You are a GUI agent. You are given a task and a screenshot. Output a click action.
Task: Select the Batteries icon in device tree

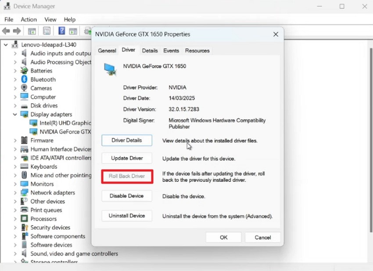coord(24,70)
